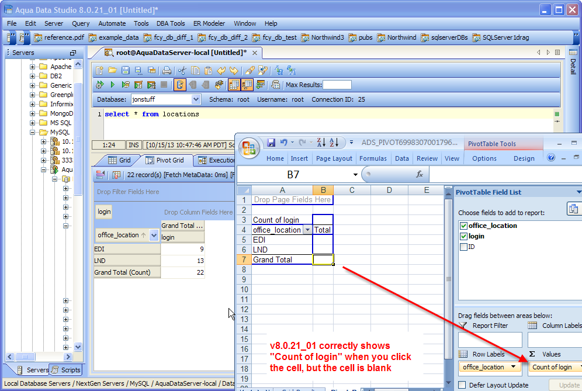Click the fx insert function icon
This screenshot has width=582, height=391.
[x=420, y=174]
